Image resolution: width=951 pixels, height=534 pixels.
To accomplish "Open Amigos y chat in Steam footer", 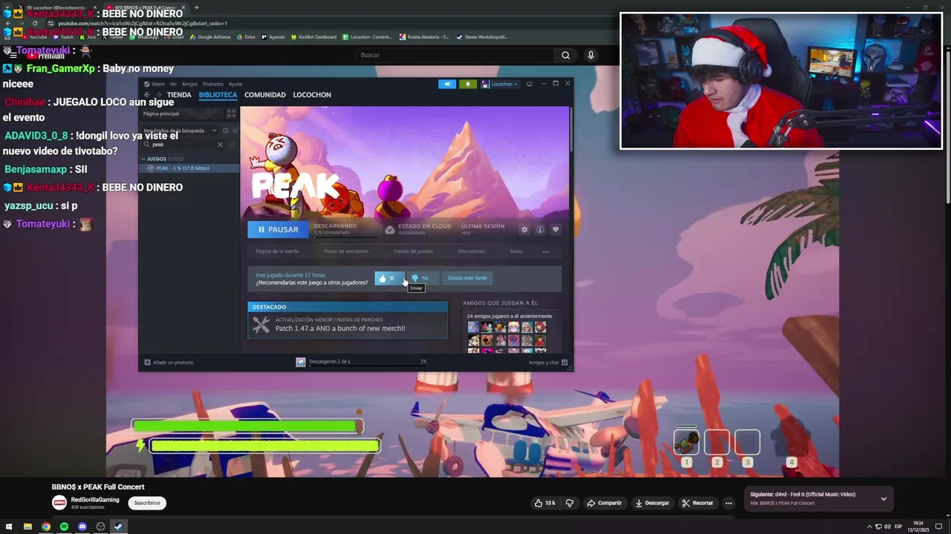I will (x=548, y=363).
